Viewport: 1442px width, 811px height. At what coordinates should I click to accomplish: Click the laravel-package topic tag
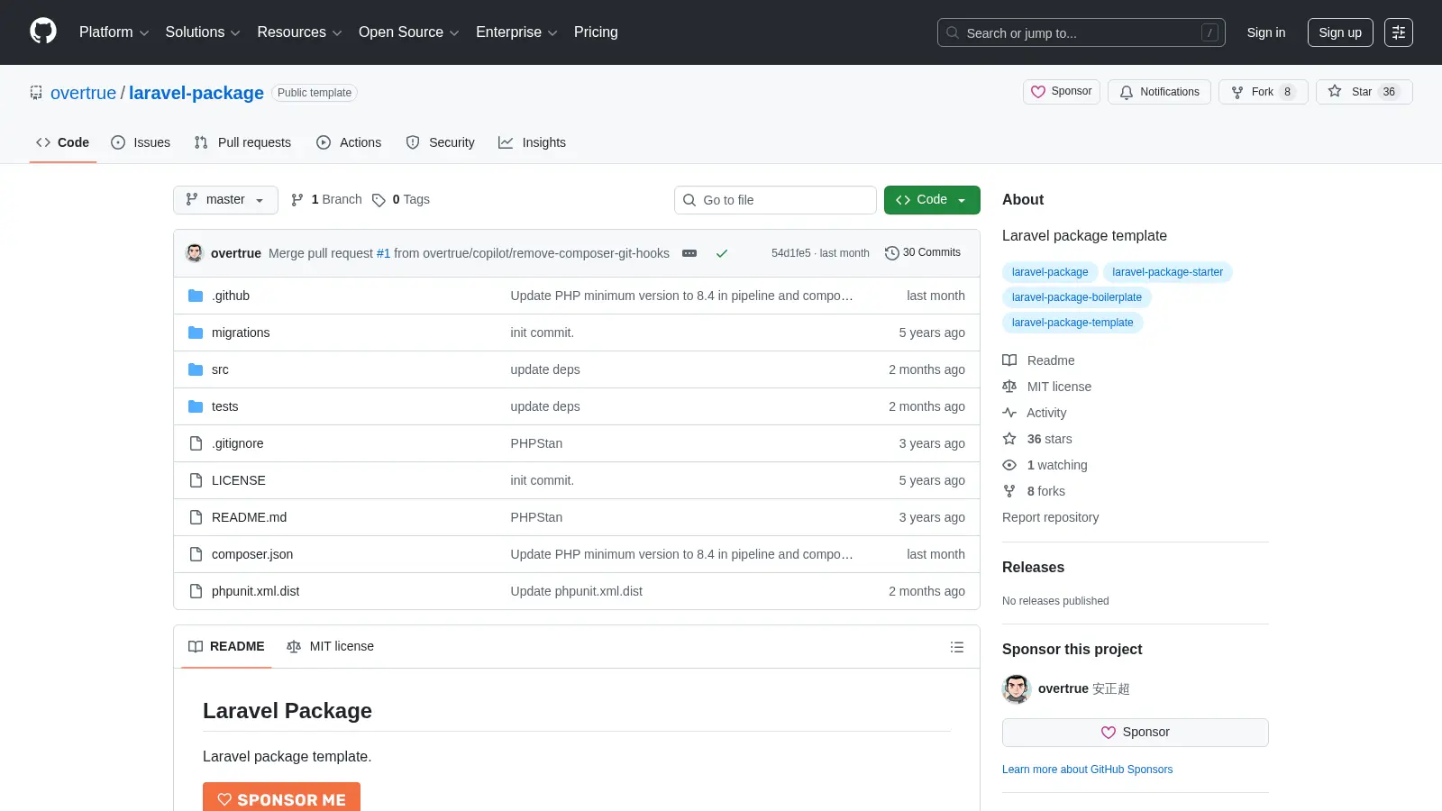[x=1050, y=272]
